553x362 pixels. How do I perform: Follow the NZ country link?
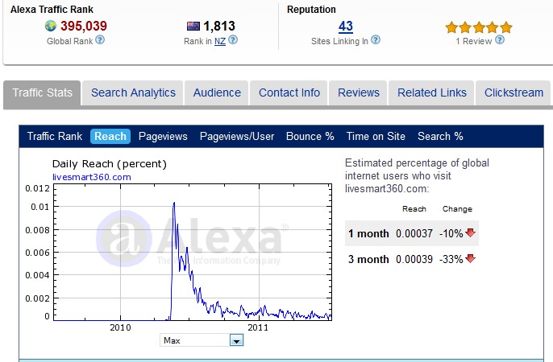click(220, 42)
